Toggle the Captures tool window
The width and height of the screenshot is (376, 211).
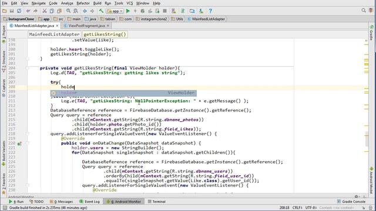[4, 89]
